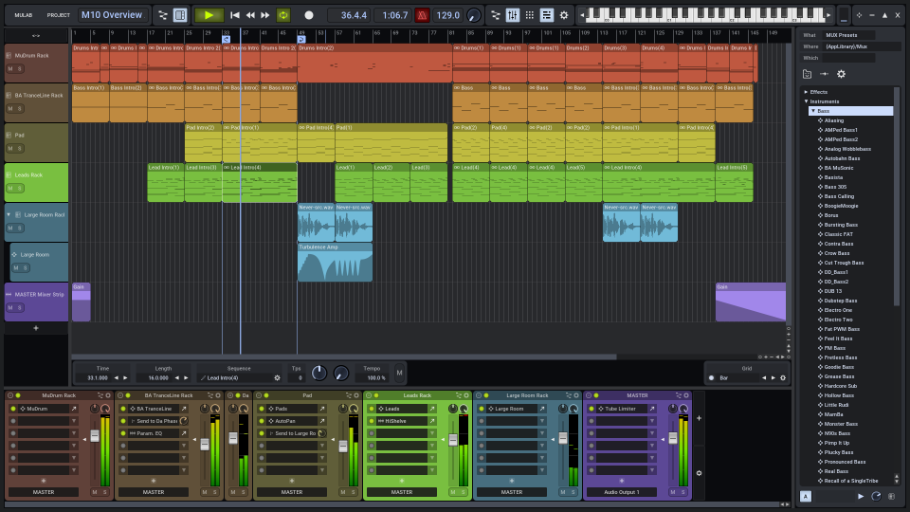The width and height of the screenshot is (910, 512).
Task: Collapse the Bass category in browser
Action: 813,111
